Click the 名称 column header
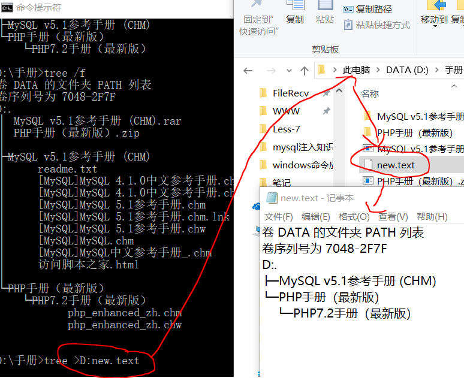 (370, 94)
